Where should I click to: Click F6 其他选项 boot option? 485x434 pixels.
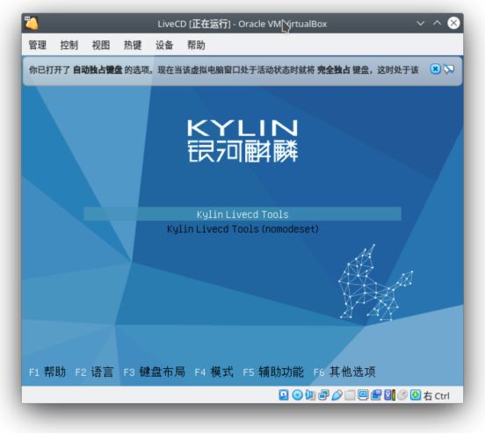coord(344,372)
